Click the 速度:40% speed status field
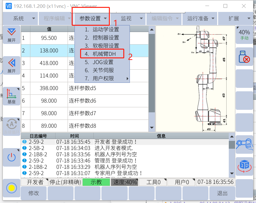 (125, 182)
